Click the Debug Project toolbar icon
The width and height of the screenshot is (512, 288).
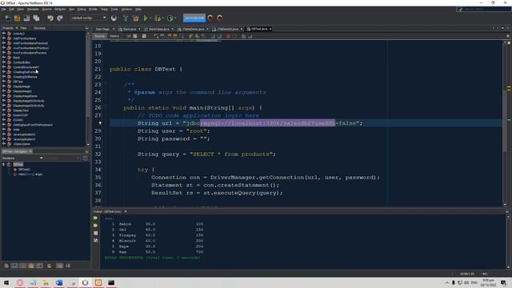[x=158, y=18]
